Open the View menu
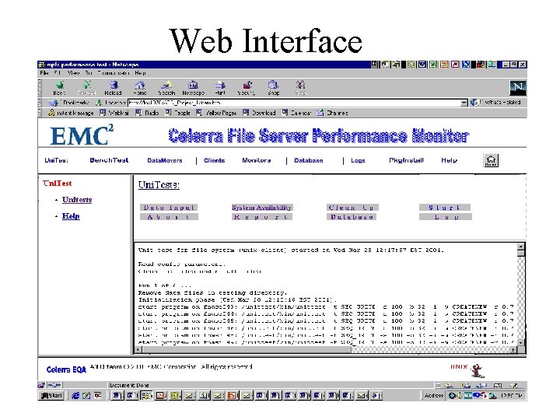This screenshot has width=560, height=420. (74, 73)
